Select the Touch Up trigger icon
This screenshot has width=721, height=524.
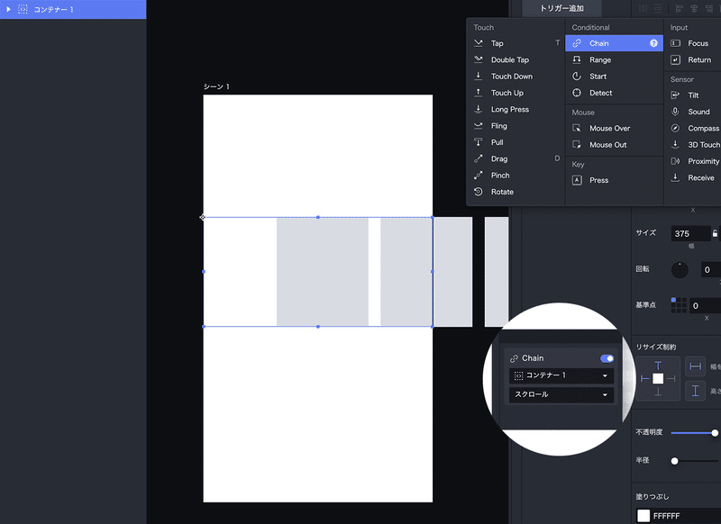479,93
